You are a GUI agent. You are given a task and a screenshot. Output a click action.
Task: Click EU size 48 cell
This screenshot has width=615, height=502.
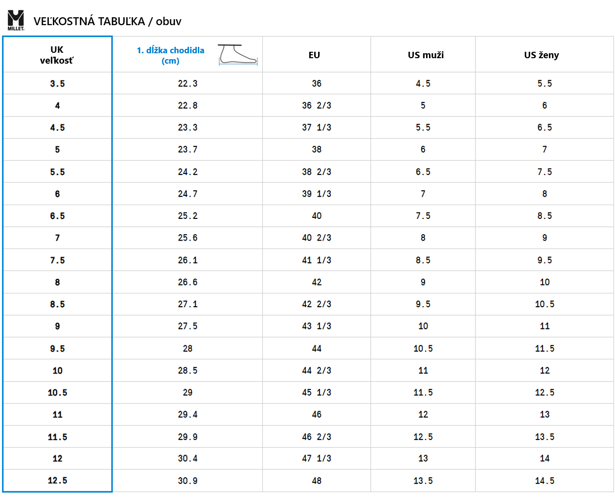click(x=317, y=481)
